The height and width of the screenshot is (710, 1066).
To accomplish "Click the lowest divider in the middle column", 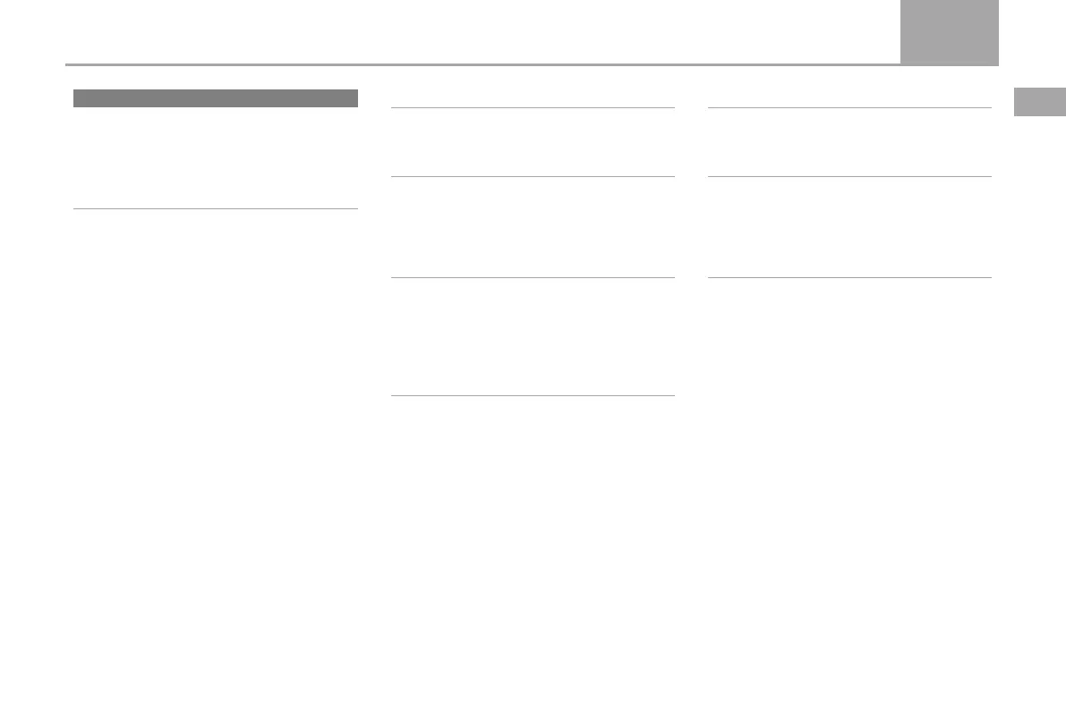I will coord(533,395).
